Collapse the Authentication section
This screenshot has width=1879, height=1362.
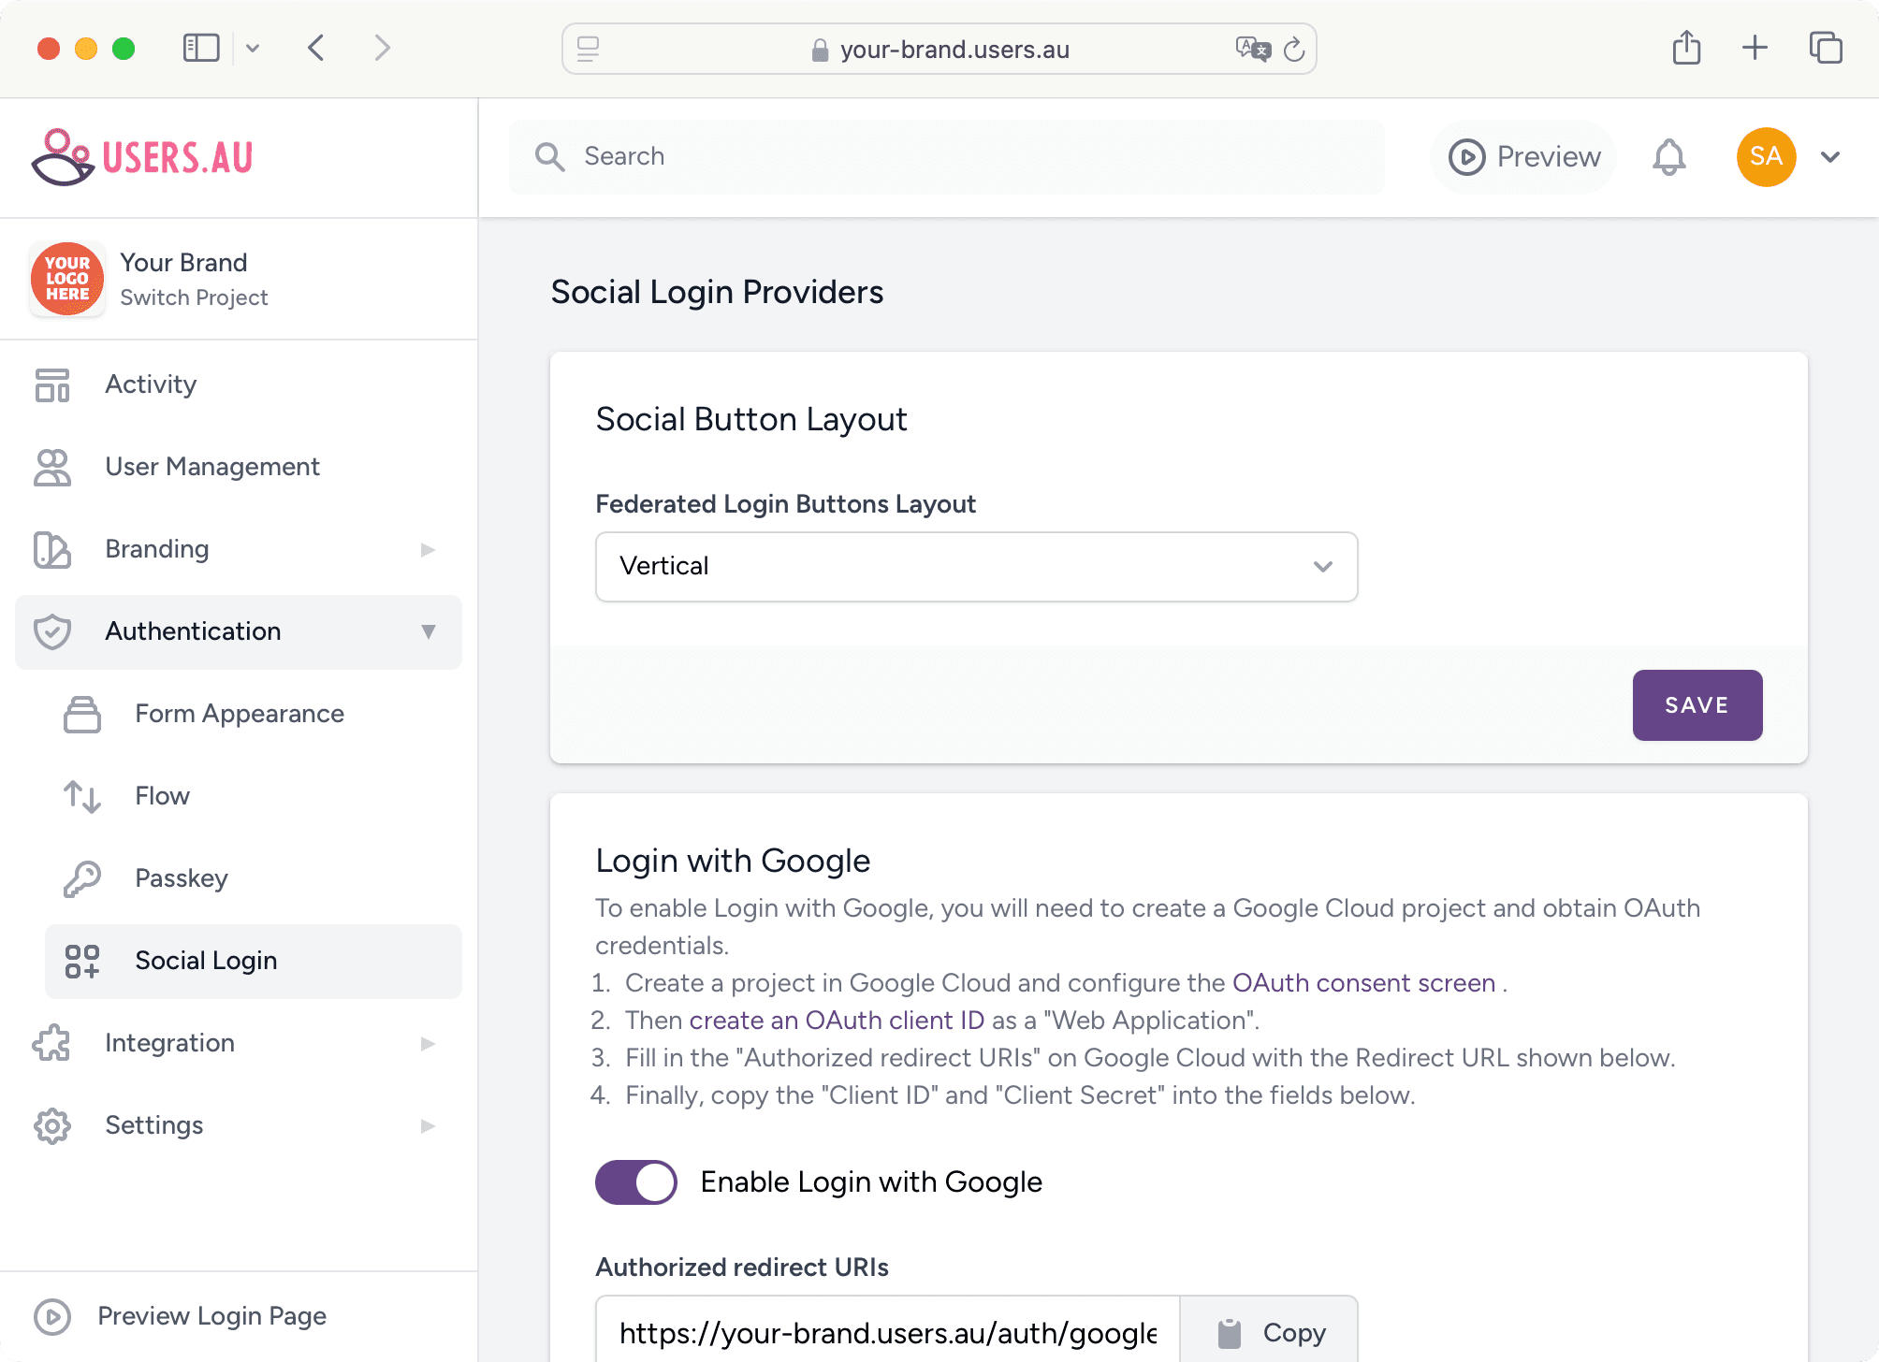click(x=430, y=631)
